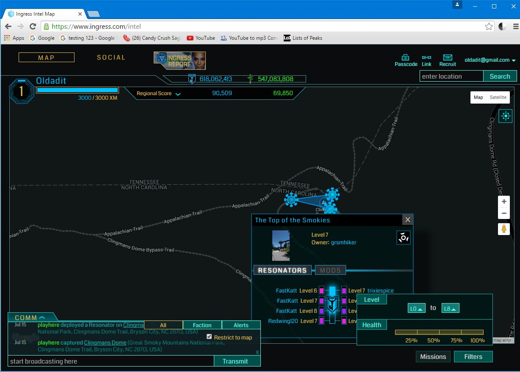Click the portal link-view icon beside owner

(x=403, y=238)
